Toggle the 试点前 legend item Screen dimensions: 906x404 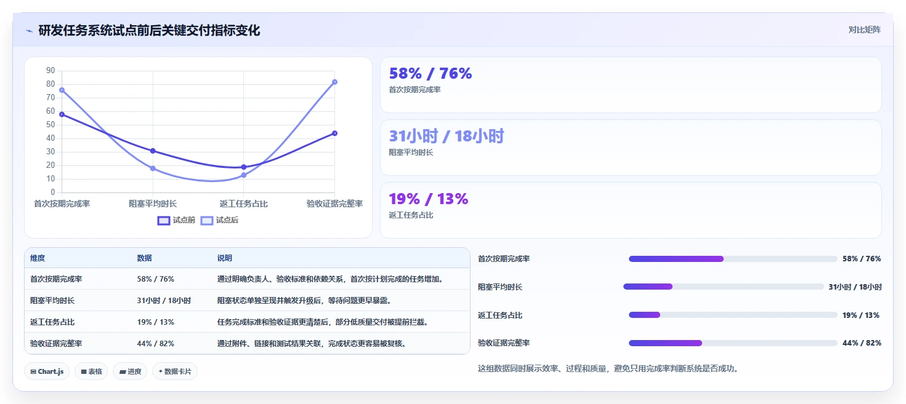pos(177,220)
